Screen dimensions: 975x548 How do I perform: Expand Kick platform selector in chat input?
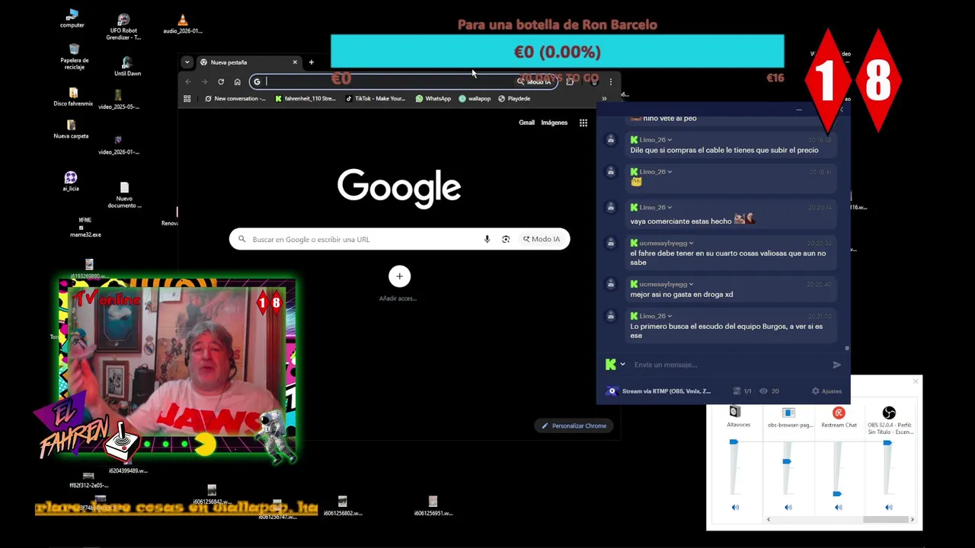coord(622,365)
